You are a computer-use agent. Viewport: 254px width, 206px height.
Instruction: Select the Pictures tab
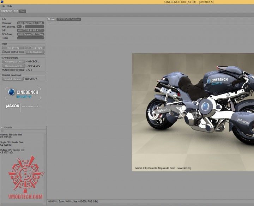point(52,19)
